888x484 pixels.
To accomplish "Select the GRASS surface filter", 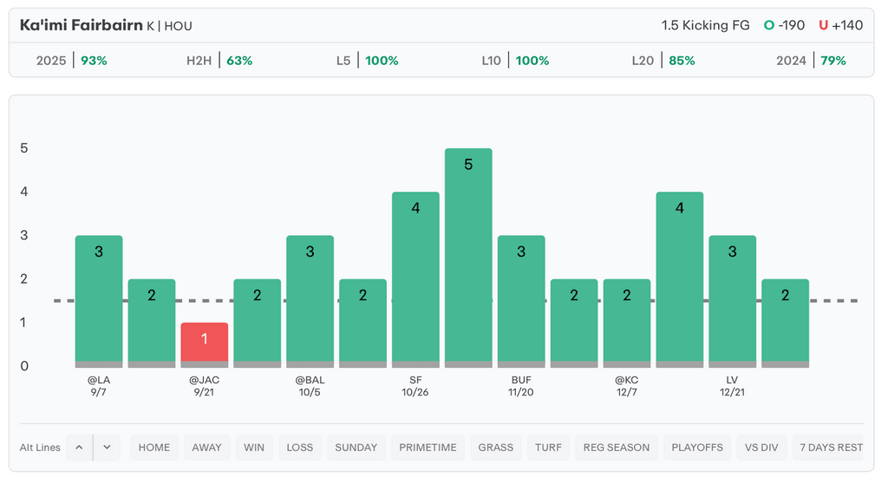I will 496,448.
